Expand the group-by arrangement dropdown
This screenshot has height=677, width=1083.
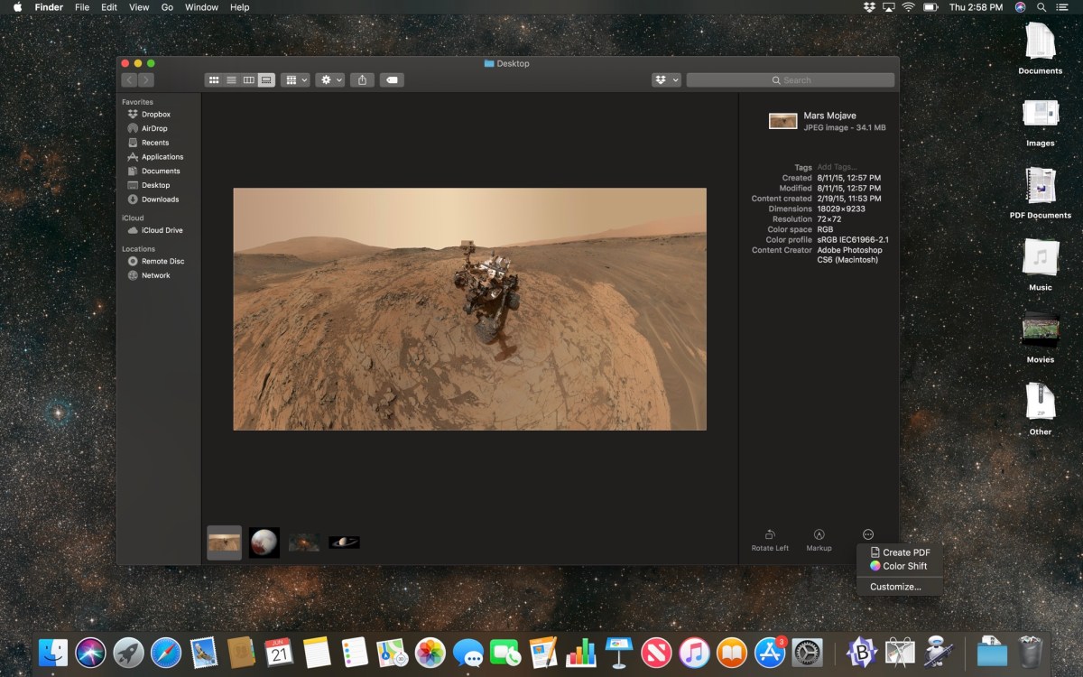tap(295, 80)
